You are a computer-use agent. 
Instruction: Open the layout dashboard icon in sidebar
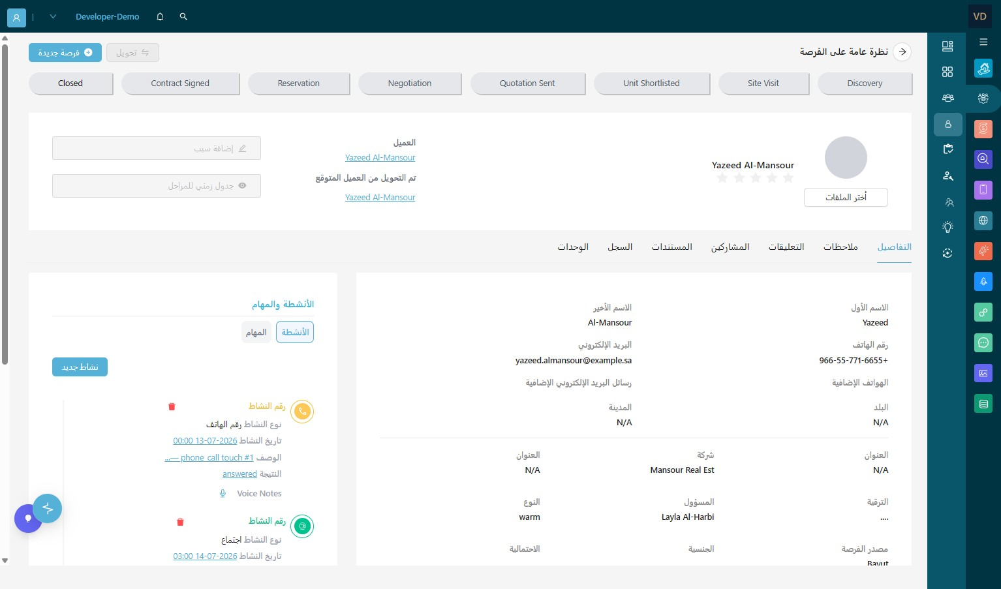[947, 46]
